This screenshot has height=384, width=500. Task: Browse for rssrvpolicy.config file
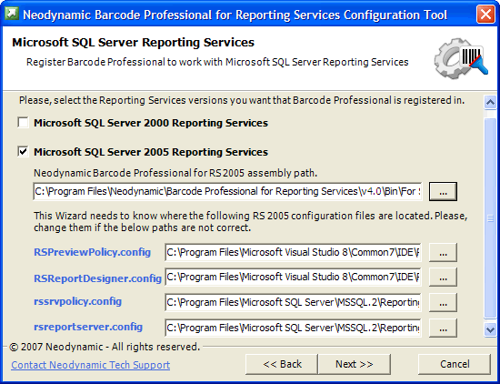[443, 302]
